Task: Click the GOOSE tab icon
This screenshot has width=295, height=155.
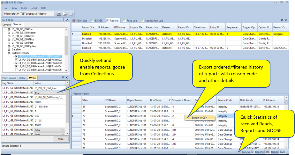Action: click(92, 21)
